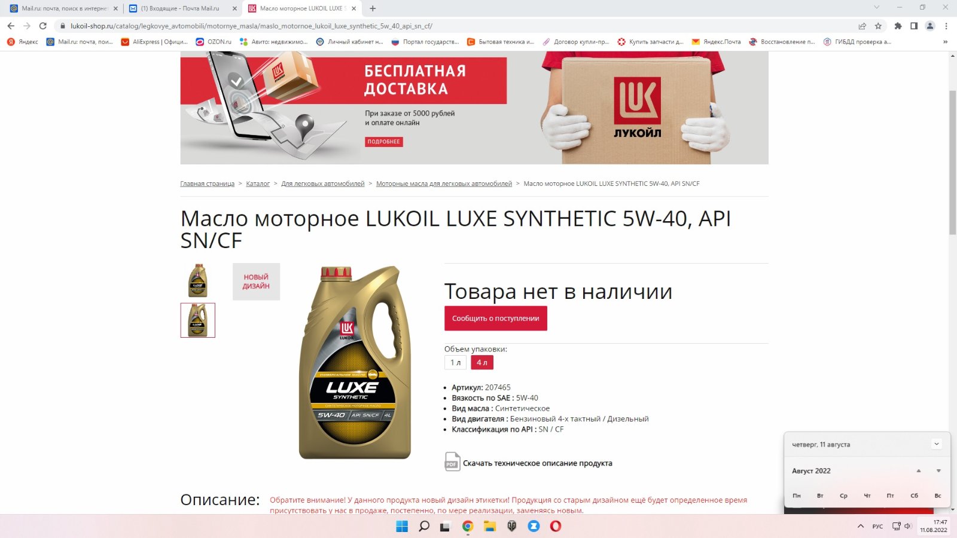This screenshot has width=957, height=538.
Task: Open a new browser tab
Action: pos(373,8)
